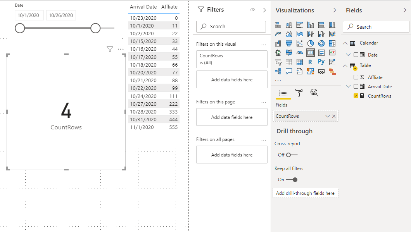Add data fields under this page filters
The width and height of the screenshot is (411, 232).
tap(232, 117)
